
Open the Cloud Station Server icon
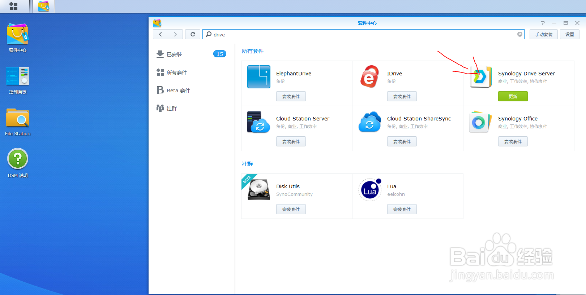tap(259, 122)
